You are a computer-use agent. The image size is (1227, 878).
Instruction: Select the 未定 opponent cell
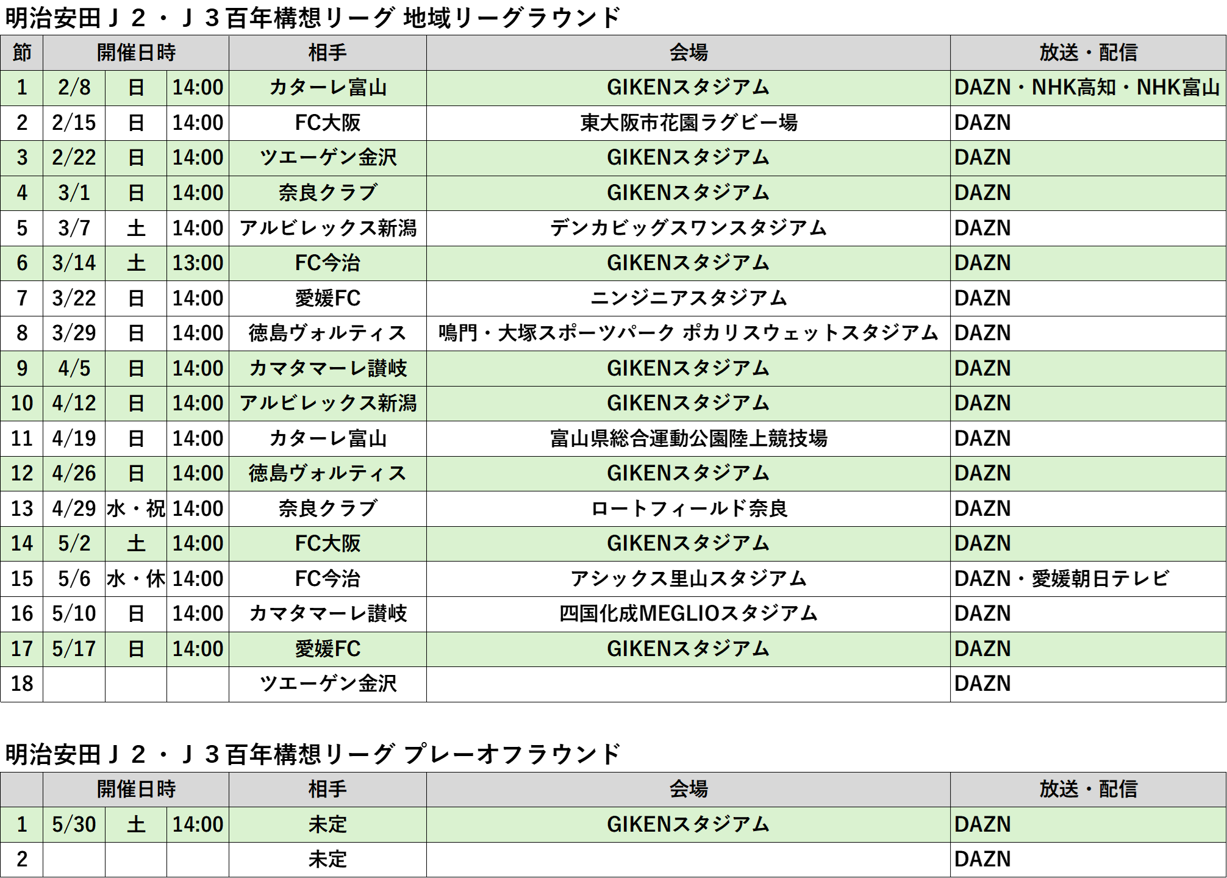[327, 824]
